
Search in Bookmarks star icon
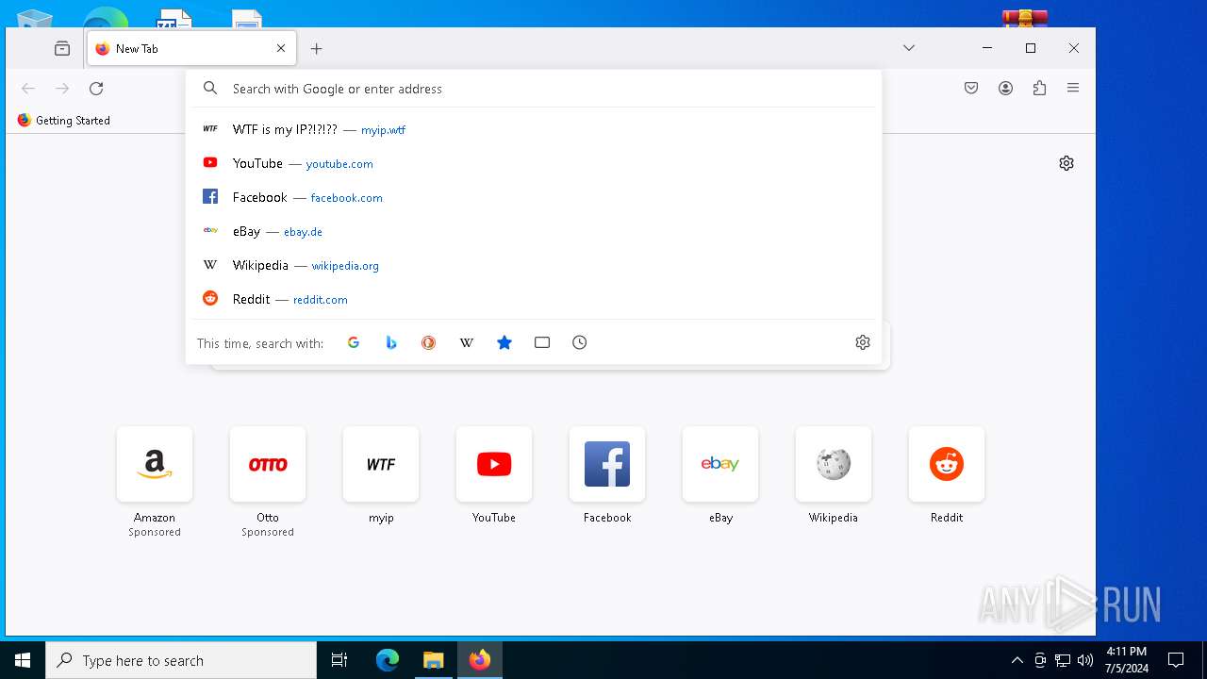(504, 342)
